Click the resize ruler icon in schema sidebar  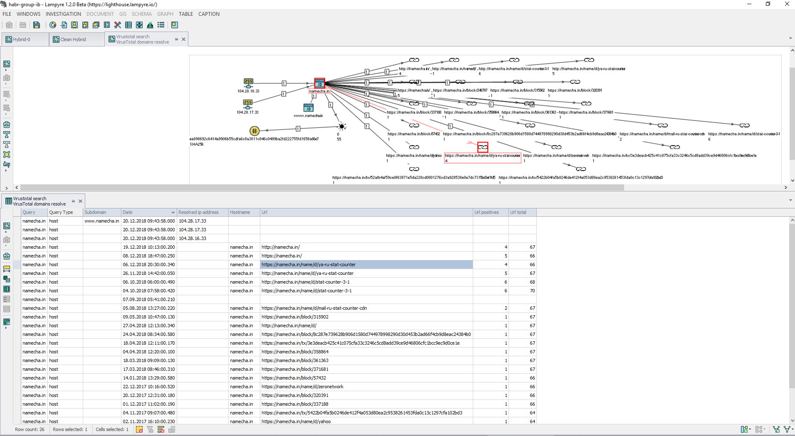7,164
